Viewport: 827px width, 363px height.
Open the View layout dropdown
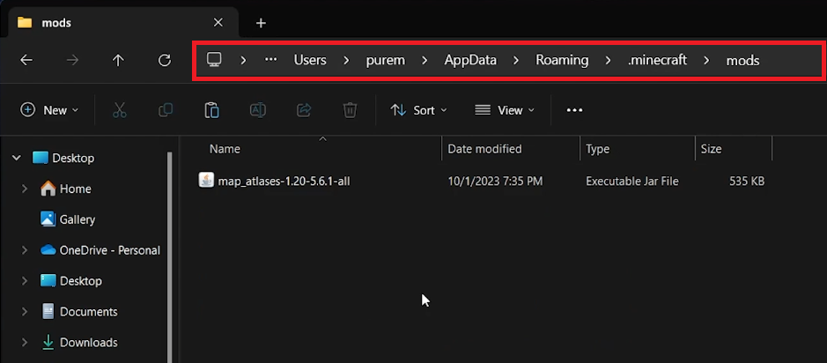click(505, 110)
